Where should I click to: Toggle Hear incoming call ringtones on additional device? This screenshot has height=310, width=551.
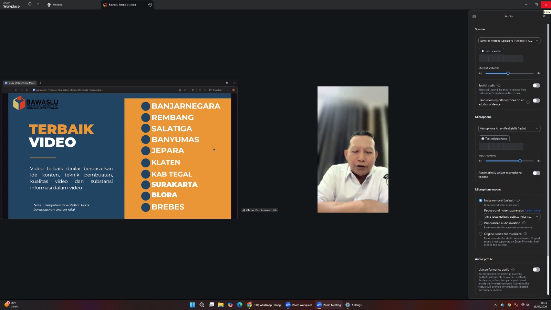tap(537, 101)
